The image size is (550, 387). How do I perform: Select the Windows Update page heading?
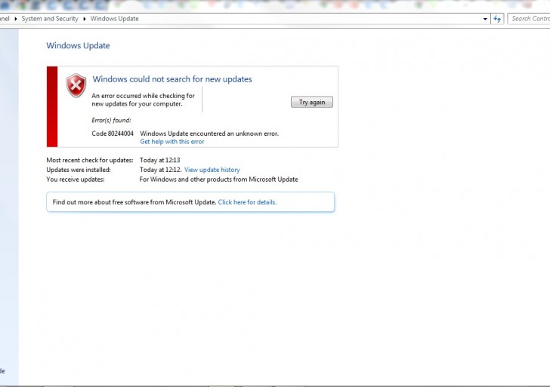coord(78,45)
